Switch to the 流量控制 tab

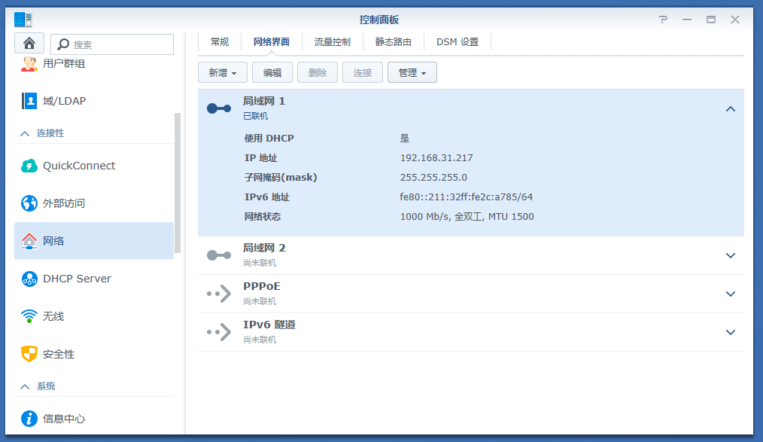(x=332, y=41)
